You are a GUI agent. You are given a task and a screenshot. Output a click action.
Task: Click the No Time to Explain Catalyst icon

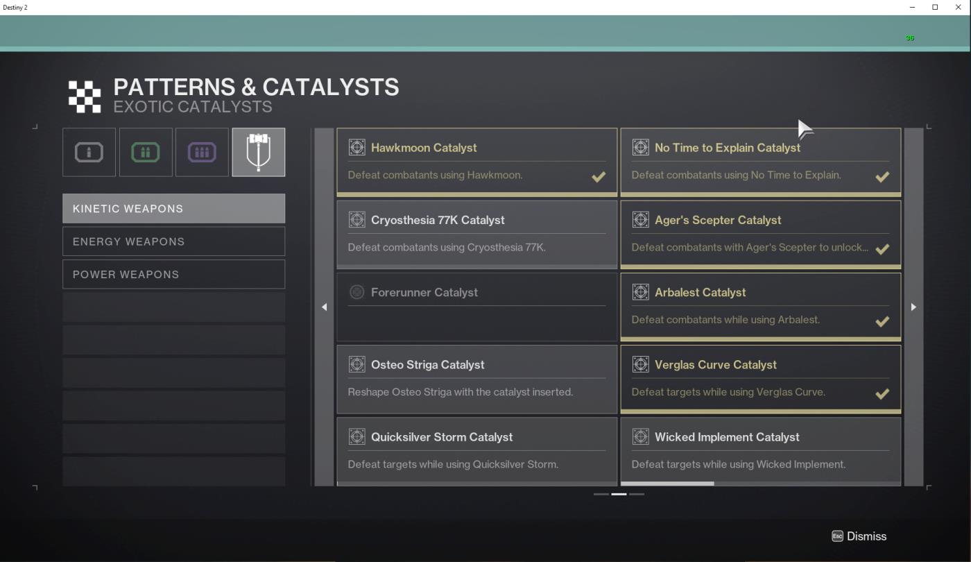640,147
